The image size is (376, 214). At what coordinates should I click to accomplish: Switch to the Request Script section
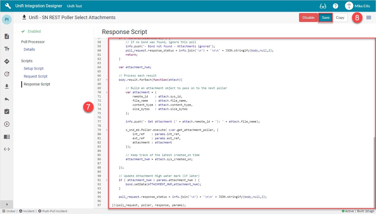(35, 76)
